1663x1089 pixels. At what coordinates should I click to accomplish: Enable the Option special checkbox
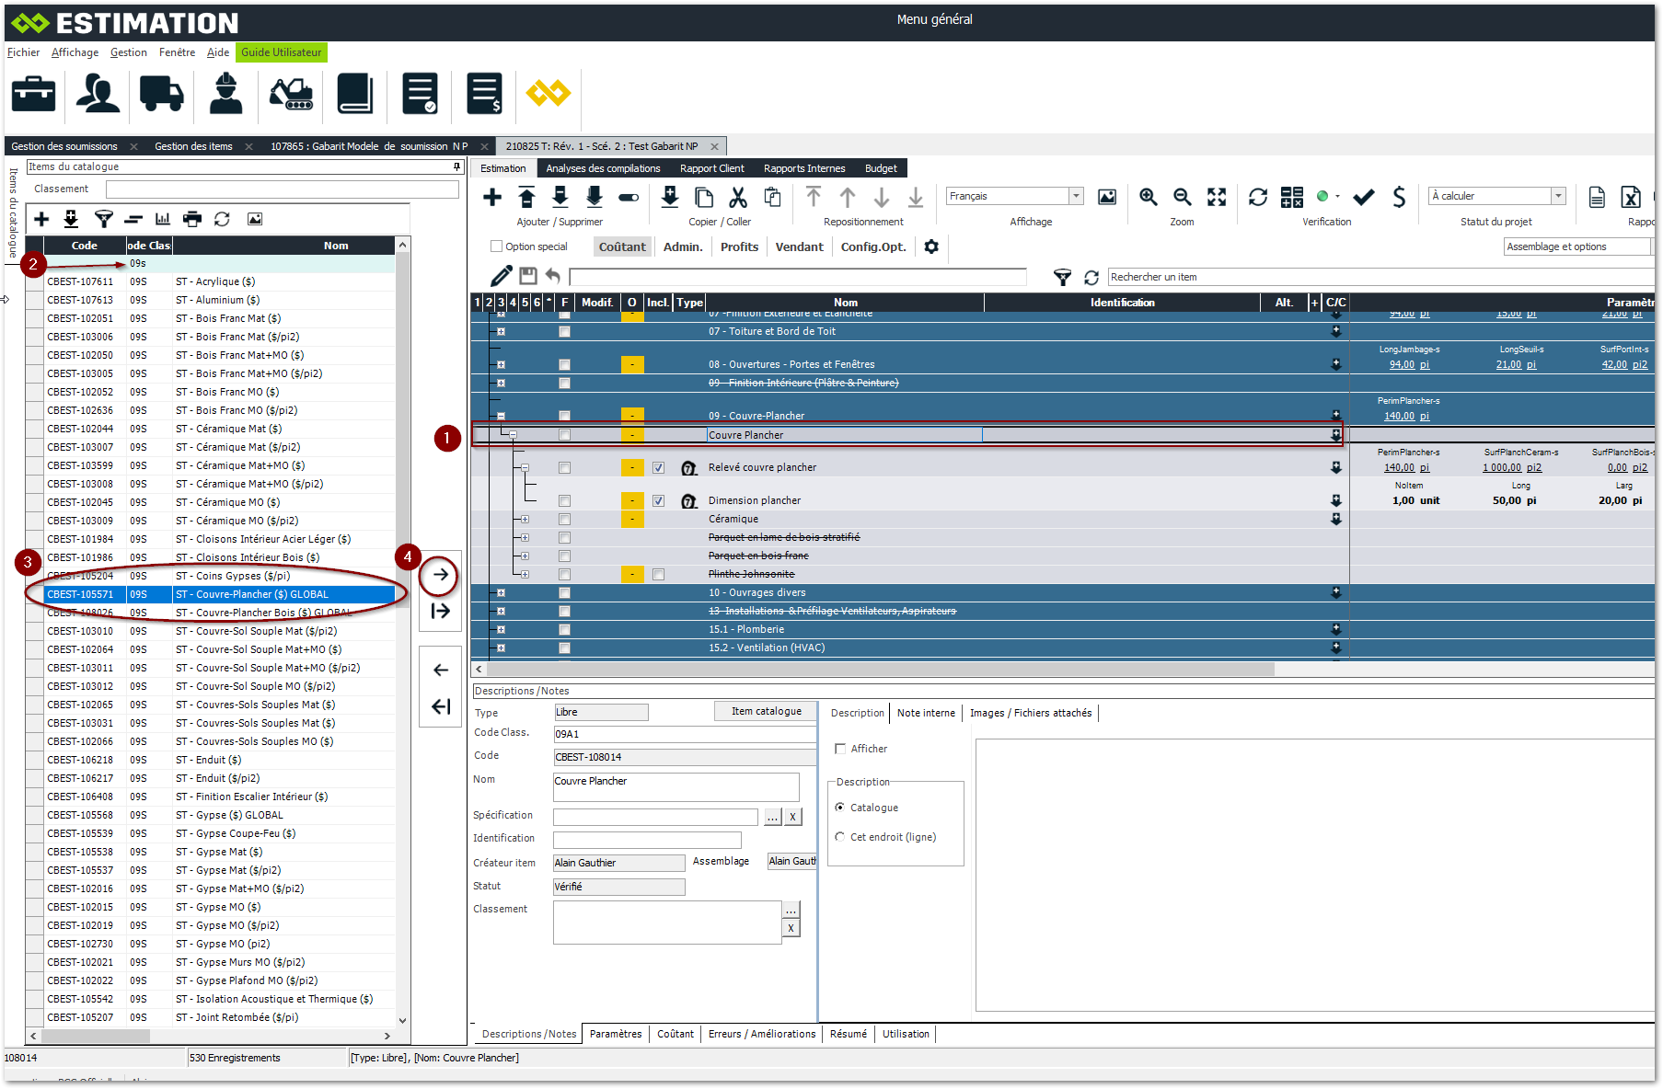(497, 246)
